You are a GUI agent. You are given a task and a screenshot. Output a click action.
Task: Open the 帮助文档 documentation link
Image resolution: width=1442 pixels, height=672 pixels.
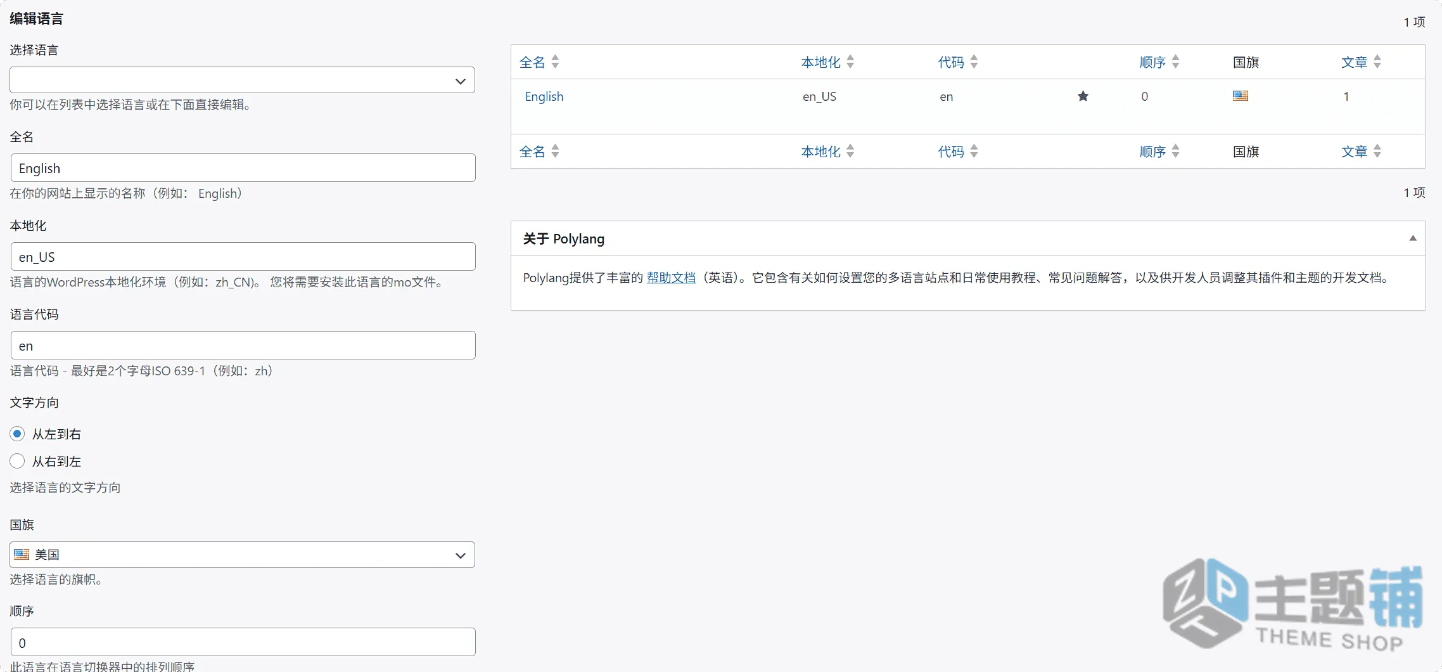point(671,278)
